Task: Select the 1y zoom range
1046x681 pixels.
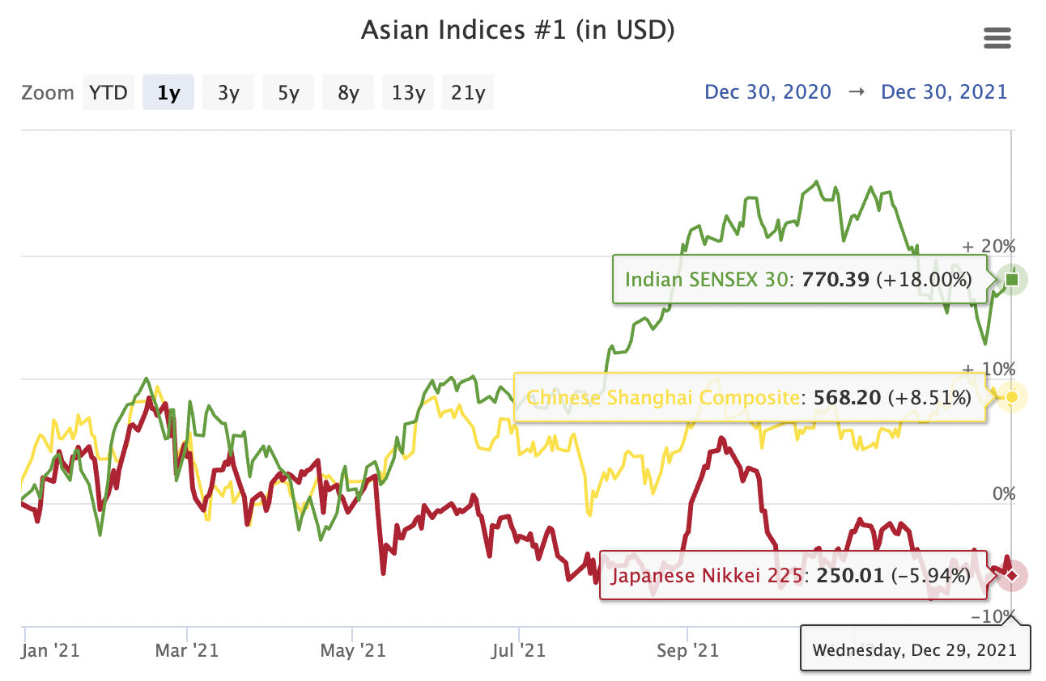Action: coord(168,92)
